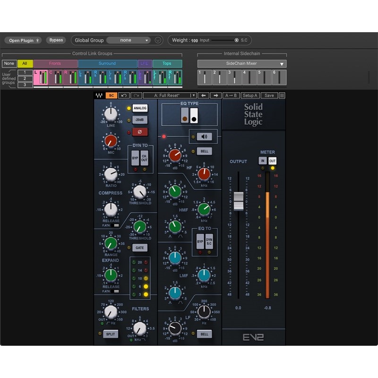Viewport: 378px width, 378px height.
Task: Select the L channel strip
Action: [41, 77]
